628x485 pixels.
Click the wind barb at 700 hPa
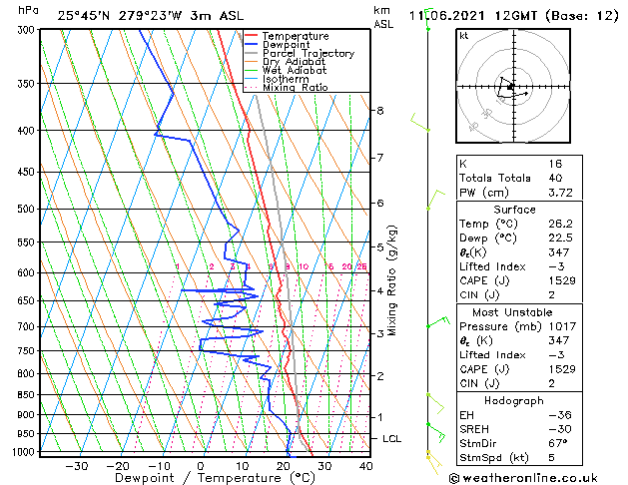click(x=438, y=322)
